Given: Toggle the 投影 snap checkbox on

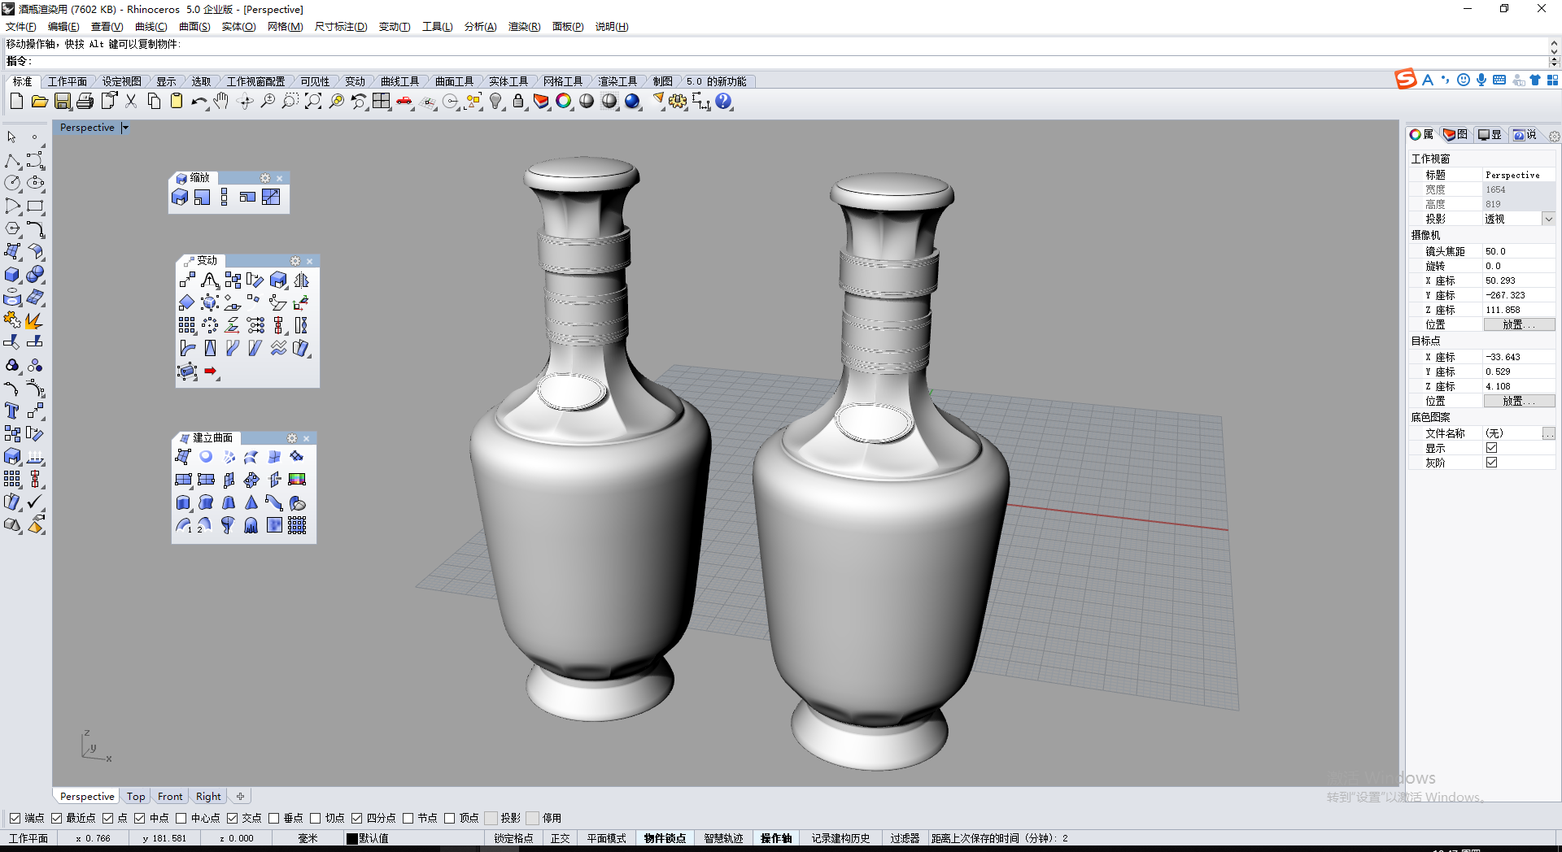Looking at the screenshot, I should coord(491,818).
